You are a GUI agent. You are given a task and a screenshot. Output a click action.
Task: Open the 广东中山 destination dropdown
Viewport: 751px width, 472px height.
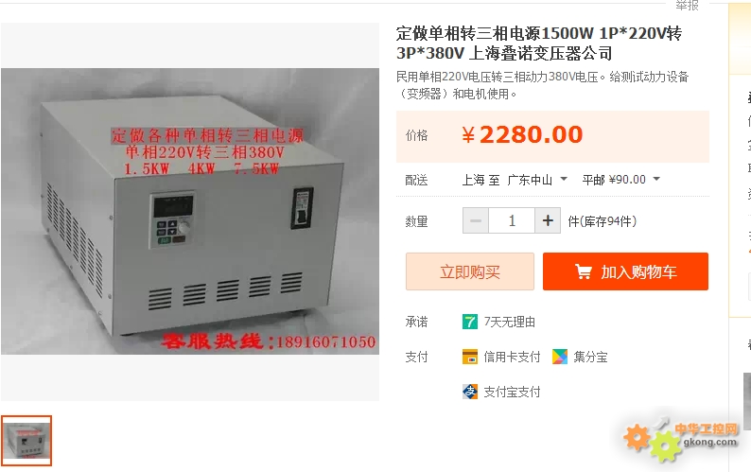537,180
